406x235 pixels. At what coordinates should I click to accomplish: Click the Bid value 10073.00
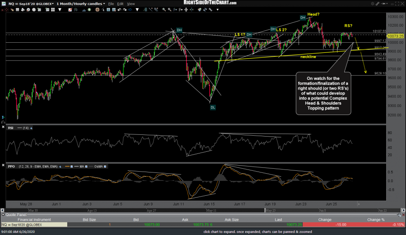[152, 225]
